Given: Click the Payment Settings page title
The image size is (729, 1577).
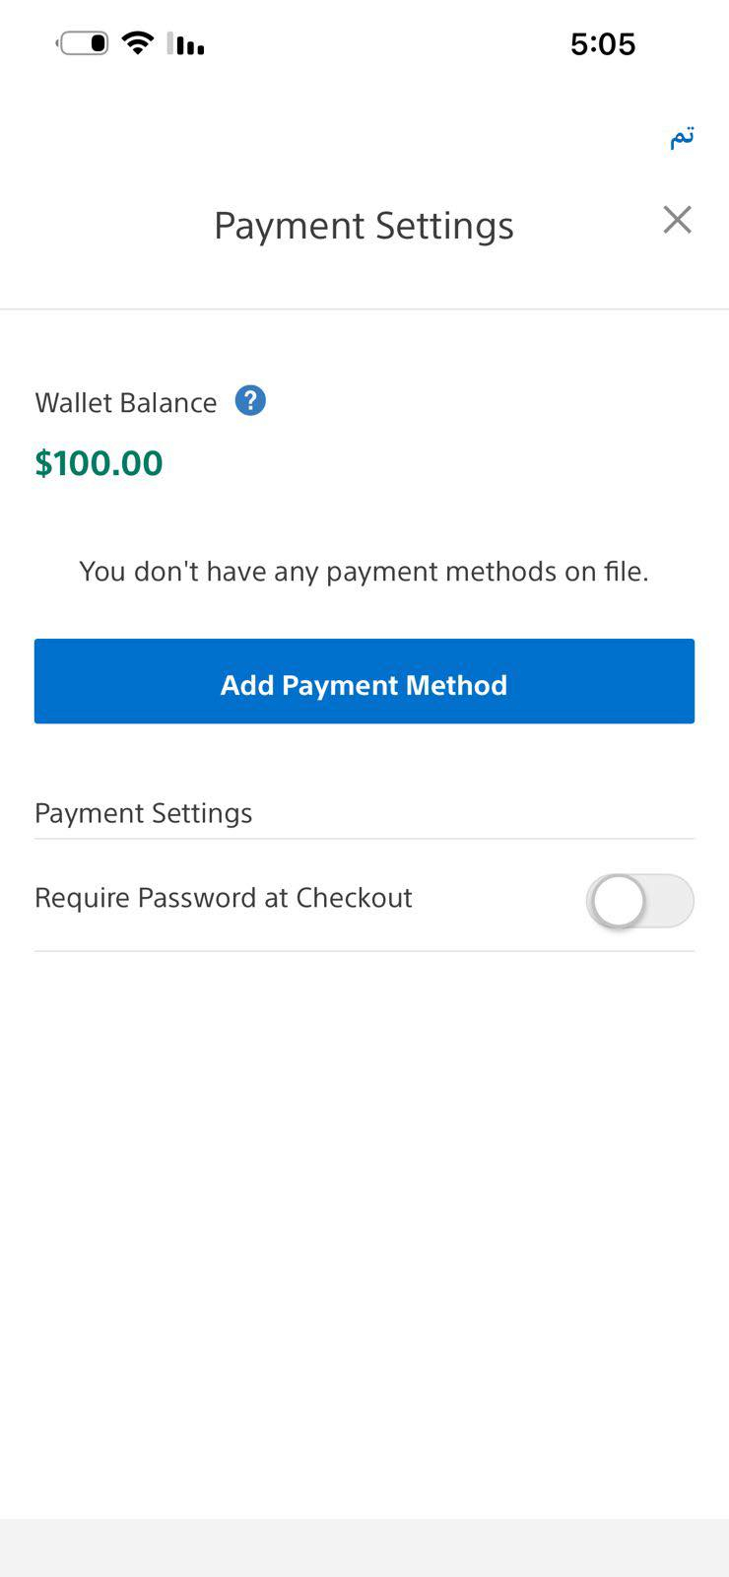Looking at the screenshot, I should [364, 226].
